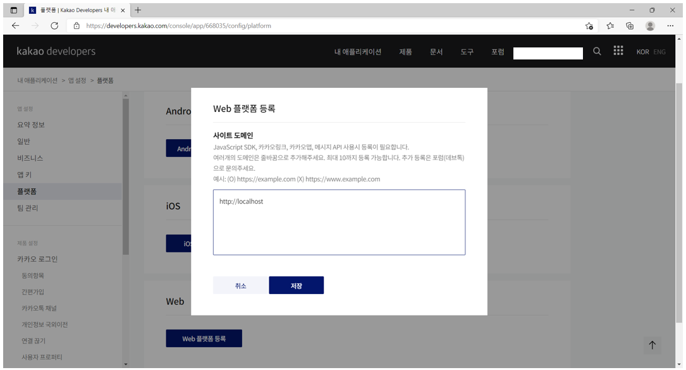Open the tab actions menu icon
Image resolution: width=686 pixels, height=370 pixels.
point(13,10)
